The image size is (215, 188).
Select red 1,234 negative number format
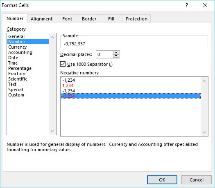(68, 85)
